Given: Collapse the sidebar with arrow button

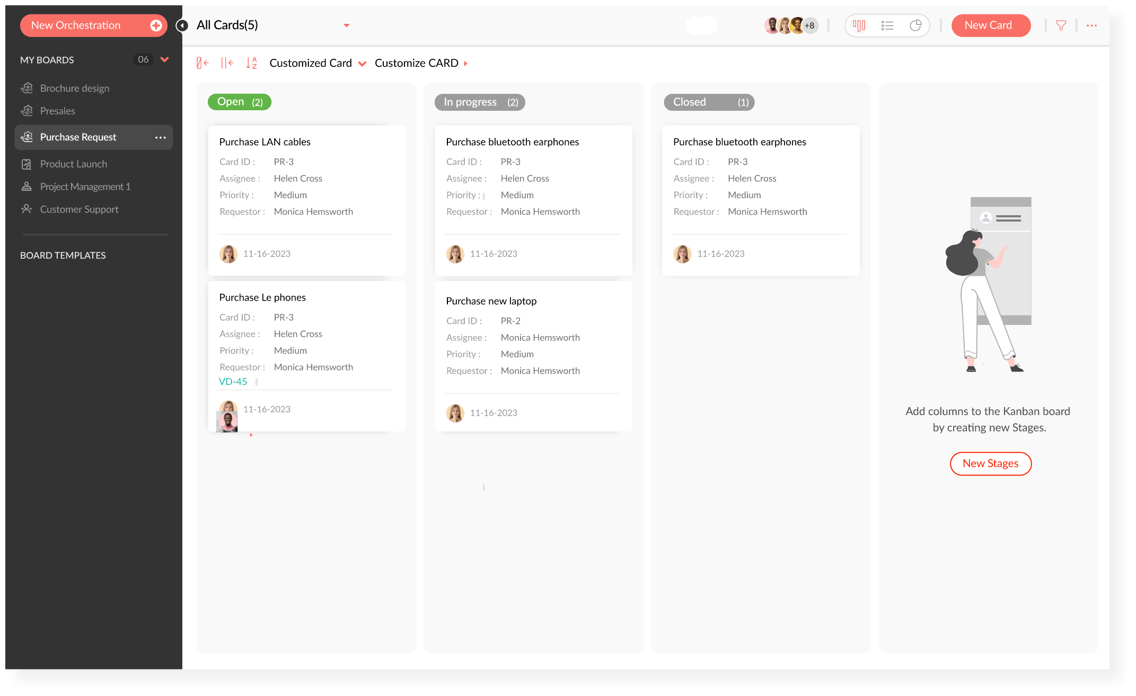Looking at the screenshot, I should pyautogui.click(x=182, y=25).
